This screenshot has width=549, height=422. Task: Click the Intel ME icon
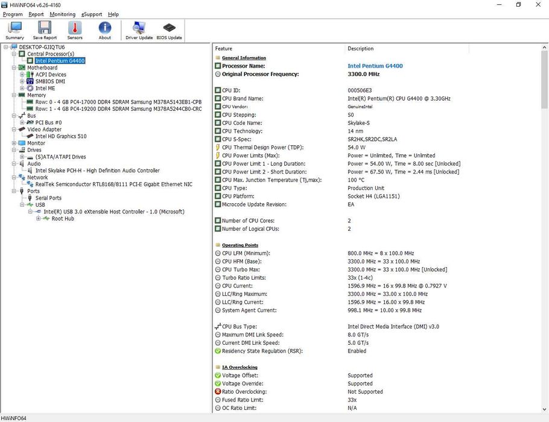pyautogui.click(x=30, y=88)
